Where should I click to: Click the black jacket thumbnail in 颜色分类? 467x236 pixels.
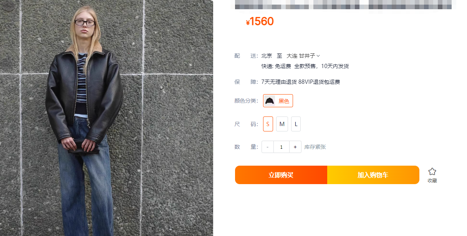pyautogui.click(x=270, y=101)
